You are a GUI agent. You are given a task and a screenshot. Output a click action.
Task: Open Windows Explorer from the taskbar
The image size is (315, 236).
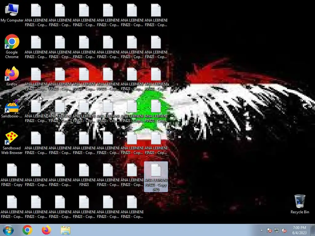pos(66,230)
